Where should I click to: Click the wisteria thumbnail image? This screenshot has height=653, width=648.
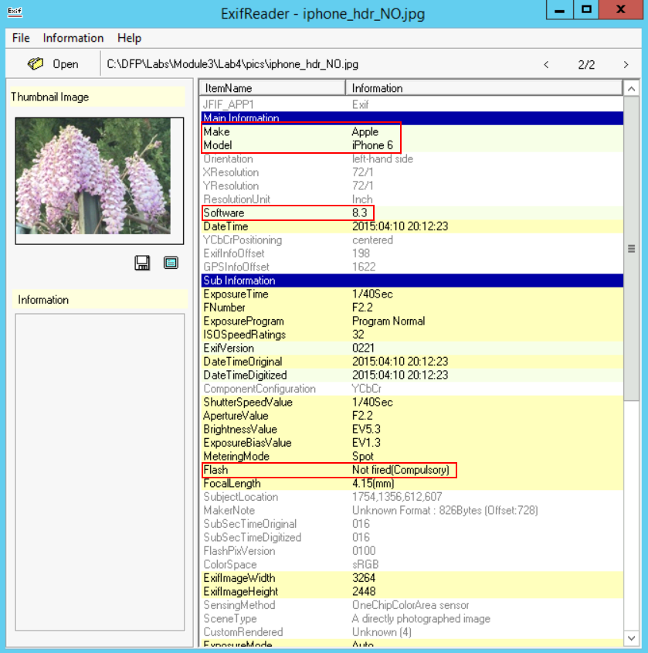99,176
